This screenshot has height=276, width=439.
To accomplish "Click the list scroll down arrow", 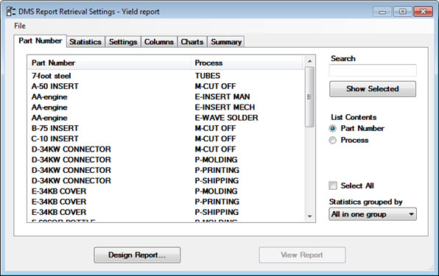I will click(309, 216).
